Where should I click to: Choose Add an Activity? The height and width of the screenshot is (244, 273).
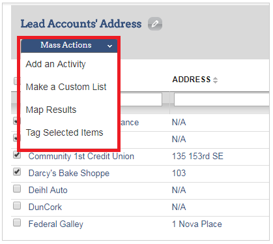55,64
